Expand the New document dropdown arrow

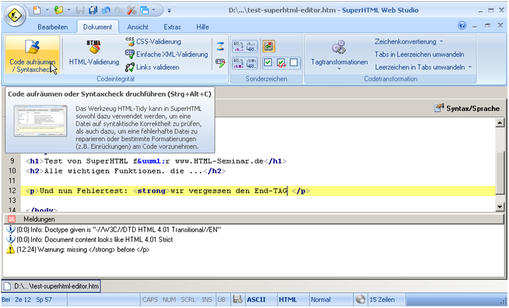pyautogui.click(x=47, y=10)
